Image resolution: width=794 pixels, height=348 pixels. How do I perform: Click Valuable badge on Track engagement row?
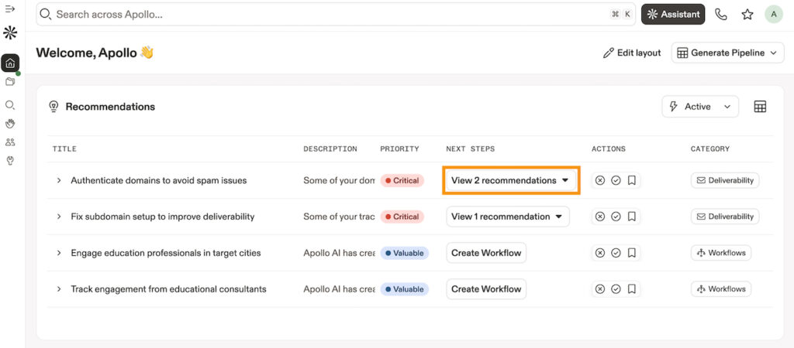pyautogui.click(x=404, y=289)
